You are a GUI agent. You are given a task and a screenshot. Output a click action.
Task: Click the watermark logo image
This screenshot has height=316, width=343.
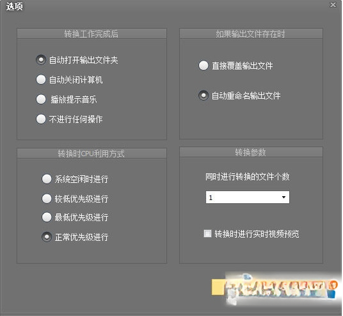[282, 288]
